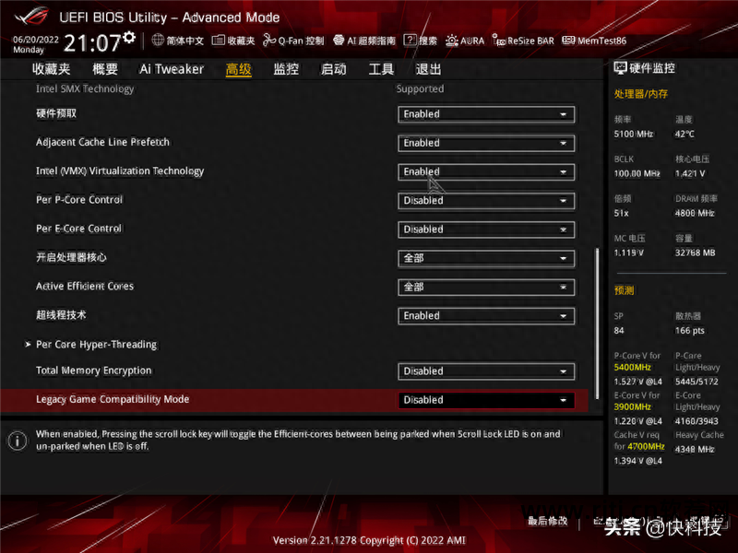Click the info icon beside help text
The image size is (738, 553).
point(18,441)
